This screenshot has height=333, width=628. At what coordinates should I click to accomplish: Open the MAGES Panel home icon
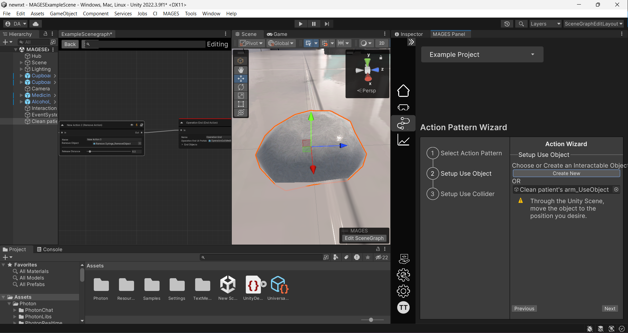click(403, 91)
